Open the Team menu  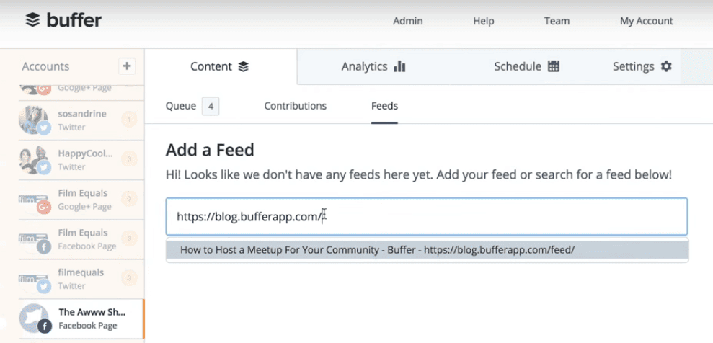coord(557,21)
